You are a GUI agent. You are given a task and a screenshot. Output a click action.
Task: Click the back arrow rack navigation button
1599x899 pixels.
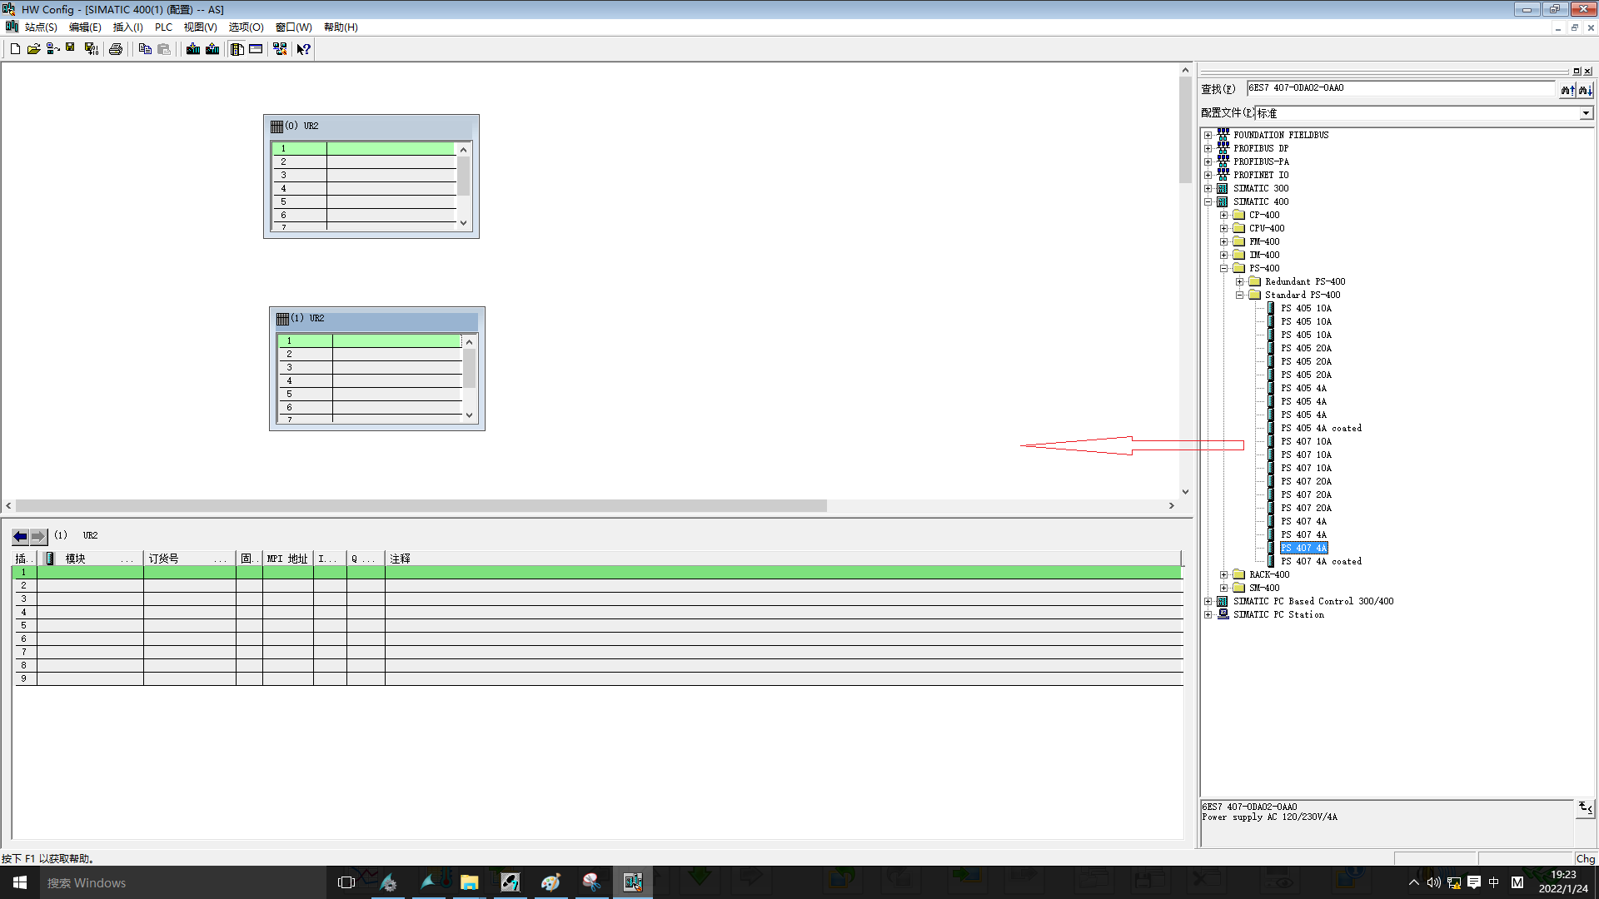[21, 537]
